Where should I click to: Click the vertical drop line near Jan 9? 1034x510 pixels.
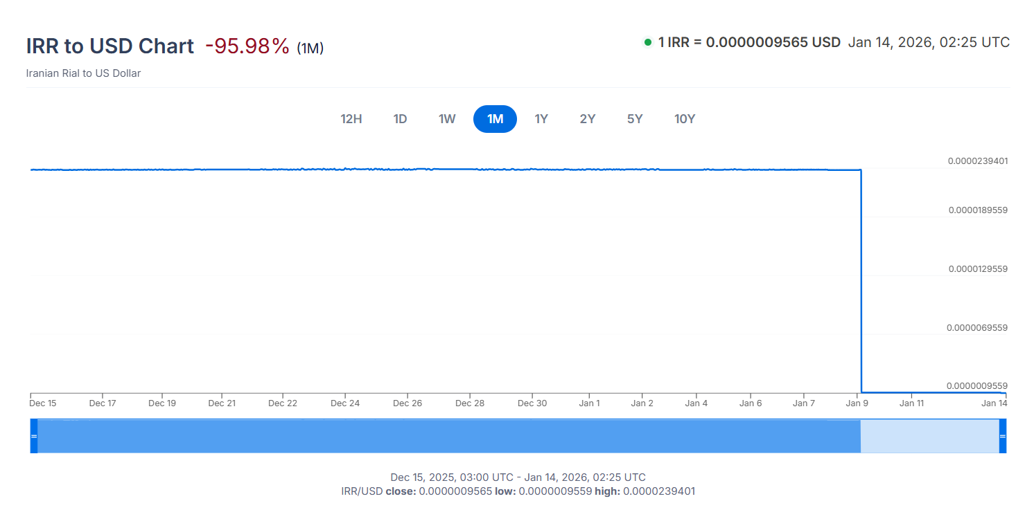pos(861,277)
